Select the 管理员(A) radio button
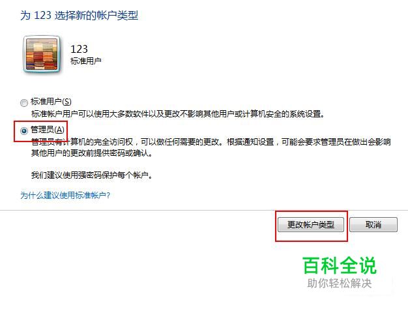 [x=24, y=130]
